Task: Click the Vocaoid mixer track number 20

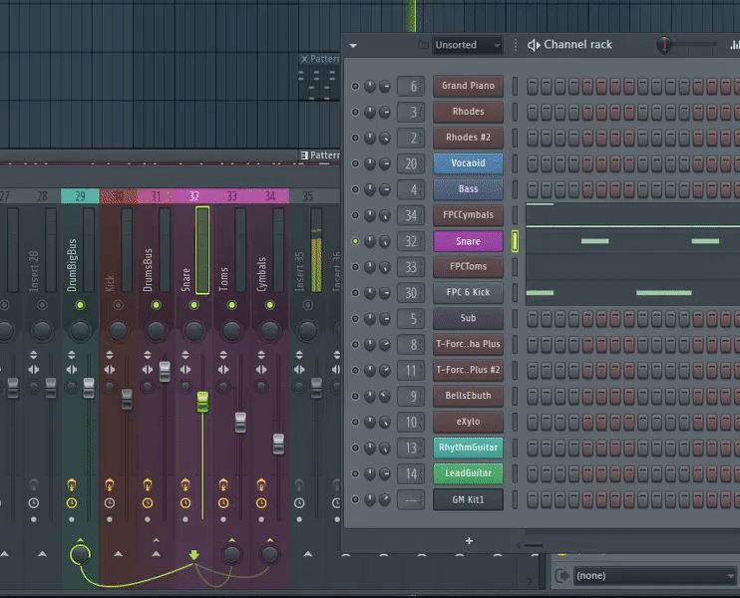Action: point(411,164)
